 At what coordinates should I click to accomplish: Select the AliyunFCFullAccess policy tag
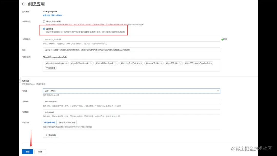tap(174, 63)
